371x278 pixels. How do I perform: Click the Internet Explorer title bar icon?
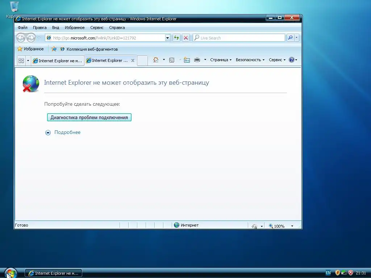point(18,19)
